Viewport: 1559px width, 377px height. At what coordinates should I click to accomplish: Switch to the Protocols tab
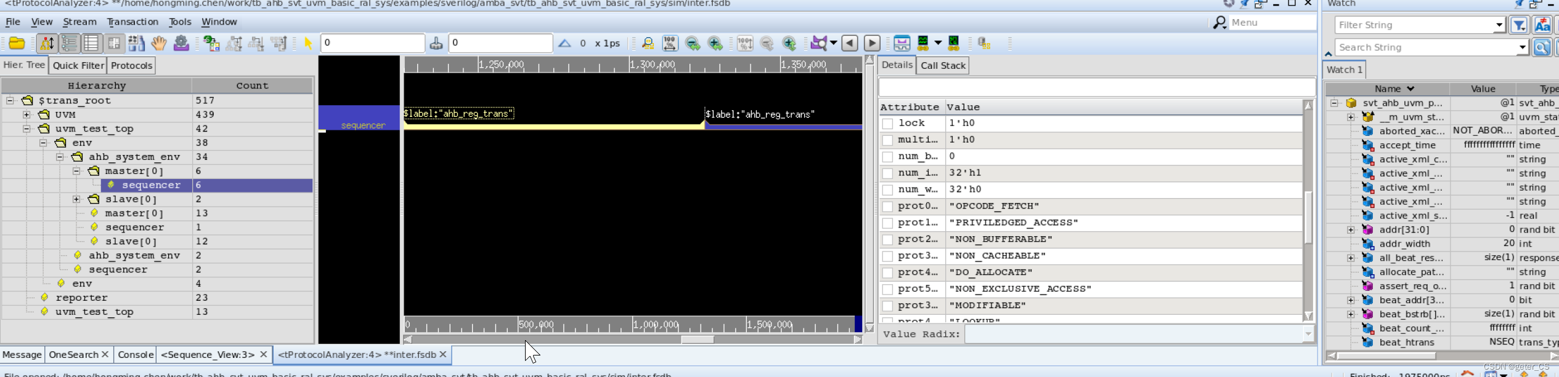pos(131,65)
